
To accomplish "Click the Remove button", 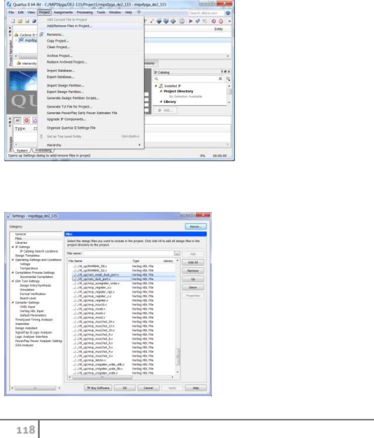I will tap(193, 271).
